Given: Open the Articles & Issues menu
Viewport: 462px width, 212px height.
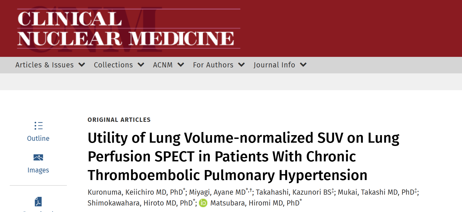Looking at the screenshot, I should tap(45, 65).
